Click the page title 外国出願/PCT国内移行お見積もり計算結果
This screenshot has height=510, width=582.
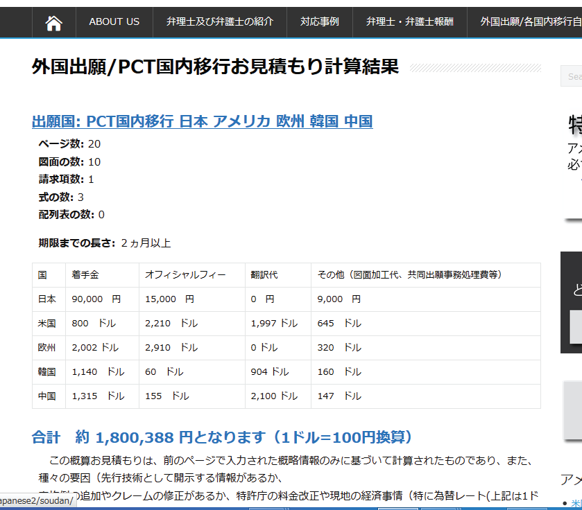215,67
